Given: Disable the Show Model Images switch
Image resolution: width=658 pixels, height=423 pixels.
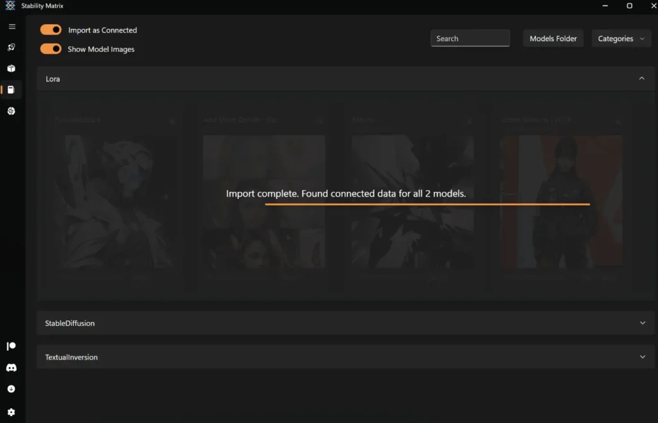Looking at the screenshot, I should coord(51,49).
